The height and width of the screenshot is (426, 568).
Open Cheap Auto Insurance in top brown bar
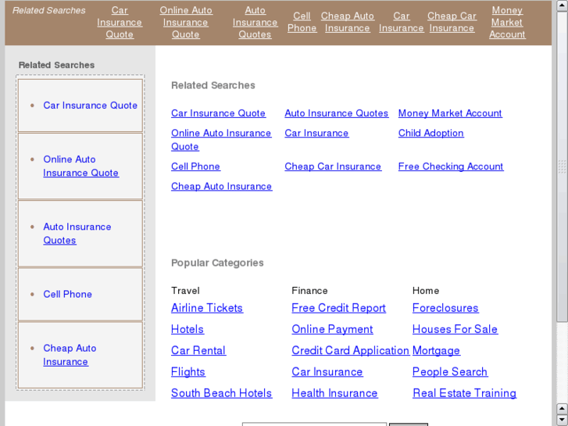pyautogui.click(x=348, y=22)
